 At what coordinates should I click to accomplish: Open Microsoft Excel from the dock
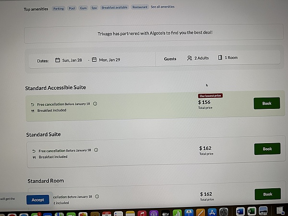pyautogui.click(x=252, y=212)
